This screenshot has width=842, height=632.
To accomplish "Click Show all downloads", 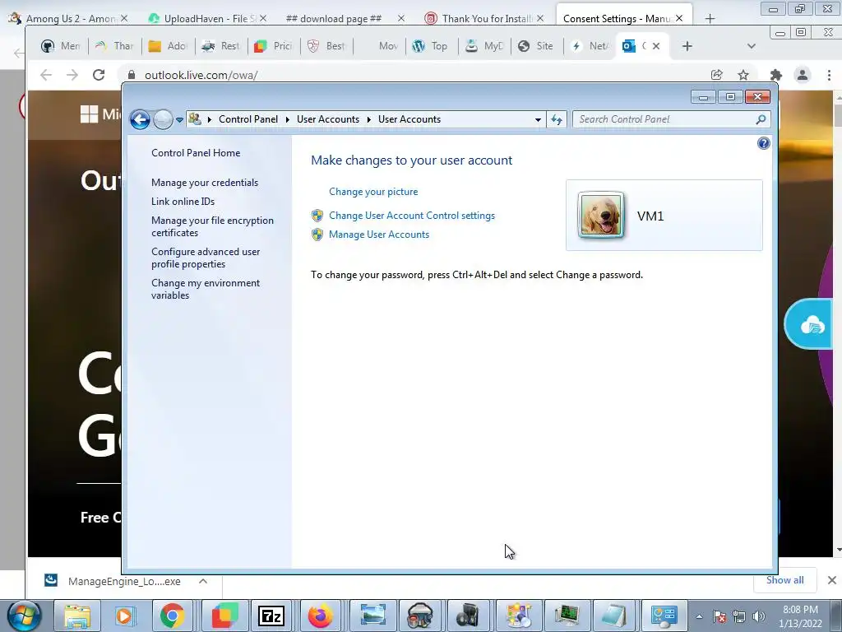I will (x=784, y=580).
